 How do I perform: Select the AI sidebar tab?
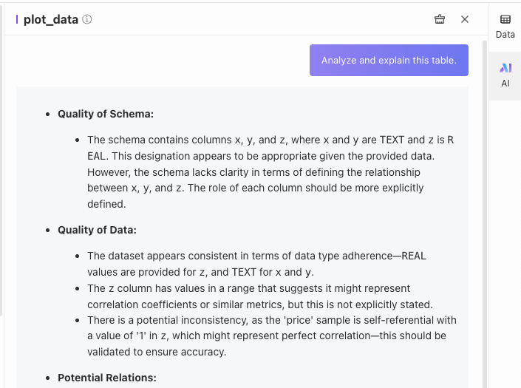coord(505,75)
